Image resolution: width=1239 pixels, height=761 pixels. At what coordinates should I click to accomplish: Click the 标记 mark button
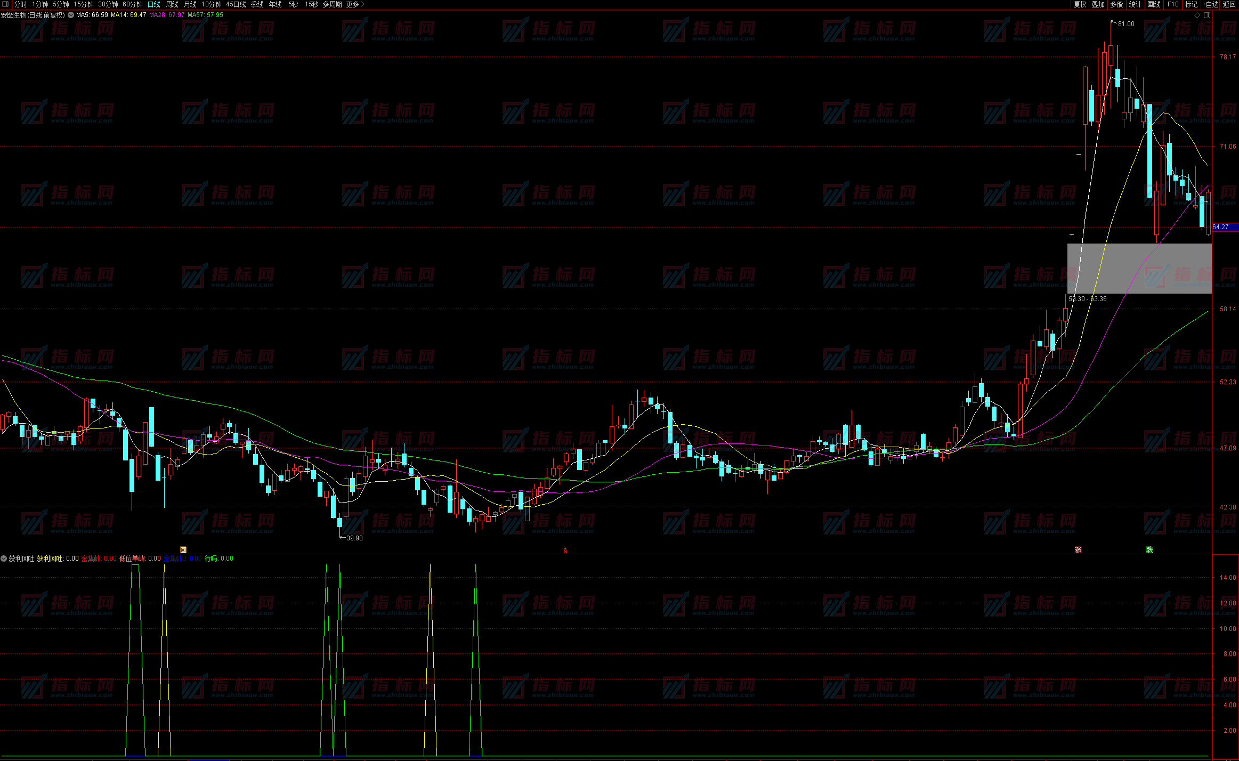[x=1192, y=4]
